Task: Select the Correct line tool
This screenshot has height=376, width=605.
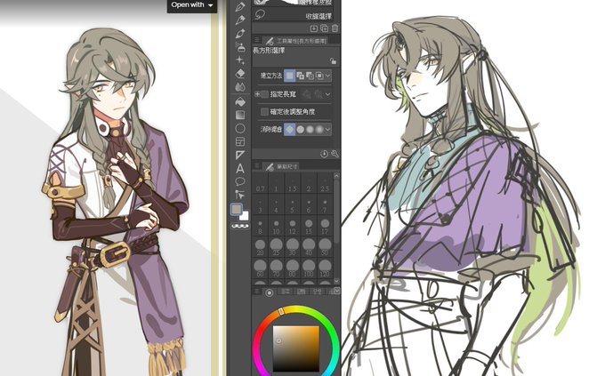Action: point(240,195)
